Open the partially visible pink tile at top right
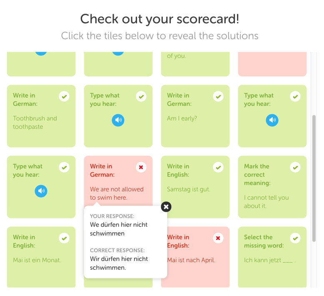The height and width of the screenshot is (296, 324). pyautogui.click(x=272, y=64)
